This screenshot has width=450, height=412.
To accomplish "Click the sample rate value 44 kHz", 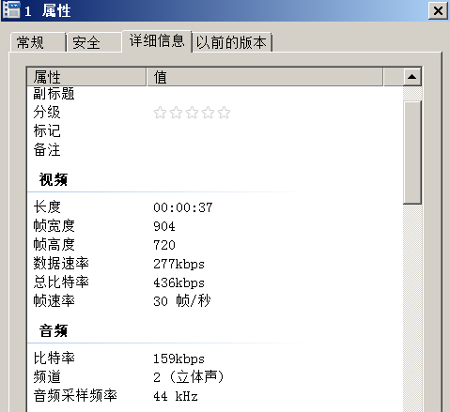I will click(x=176, y=396).
